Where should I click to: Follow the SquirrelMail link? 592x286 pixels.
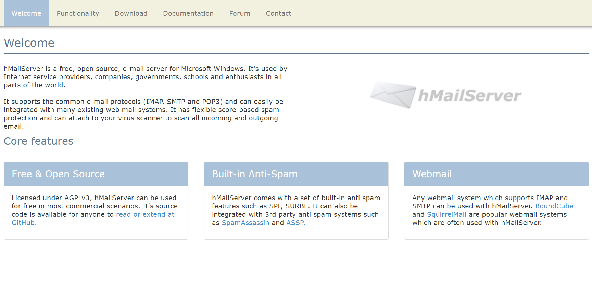click(x=446, y=214)
